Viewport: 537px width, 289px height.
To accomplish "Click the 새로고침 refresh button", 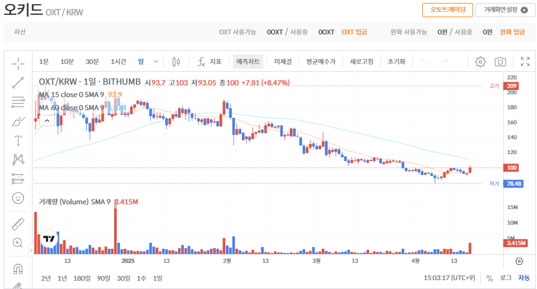I will (362, 62).
